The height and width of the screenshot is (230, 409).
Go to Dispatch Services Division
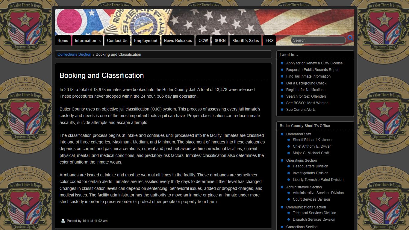coord(314,220)
